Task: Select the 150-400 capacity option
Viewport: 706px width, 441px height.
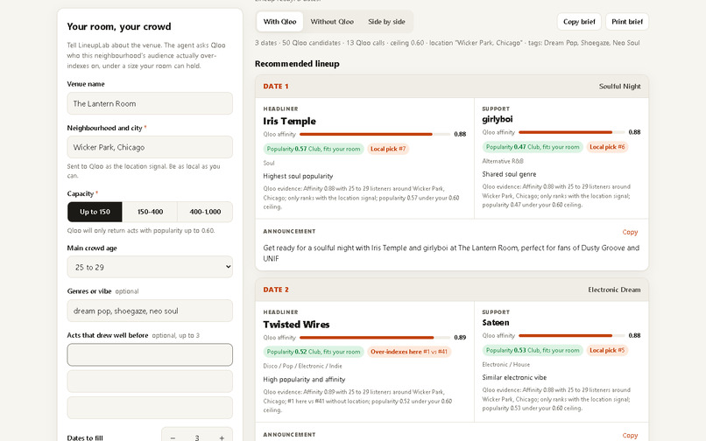Action: pyautogui.click(x=150, y=212)
